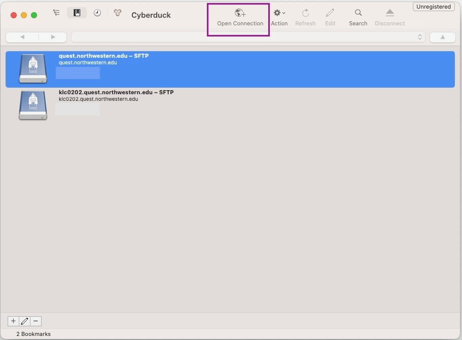This screenshot has height=340, width=462.
Task: Delete a bookmark with the minus icon
Action: click(x=35, y=321)
